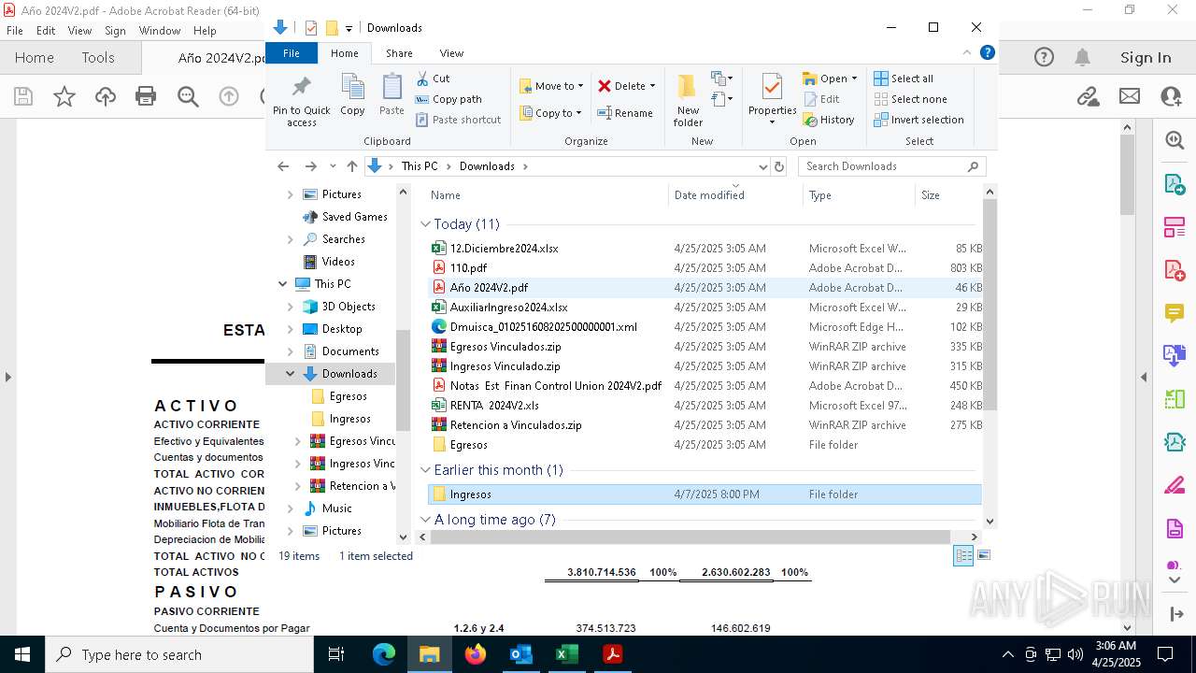Collapse This PC tree node

point(283,284)
